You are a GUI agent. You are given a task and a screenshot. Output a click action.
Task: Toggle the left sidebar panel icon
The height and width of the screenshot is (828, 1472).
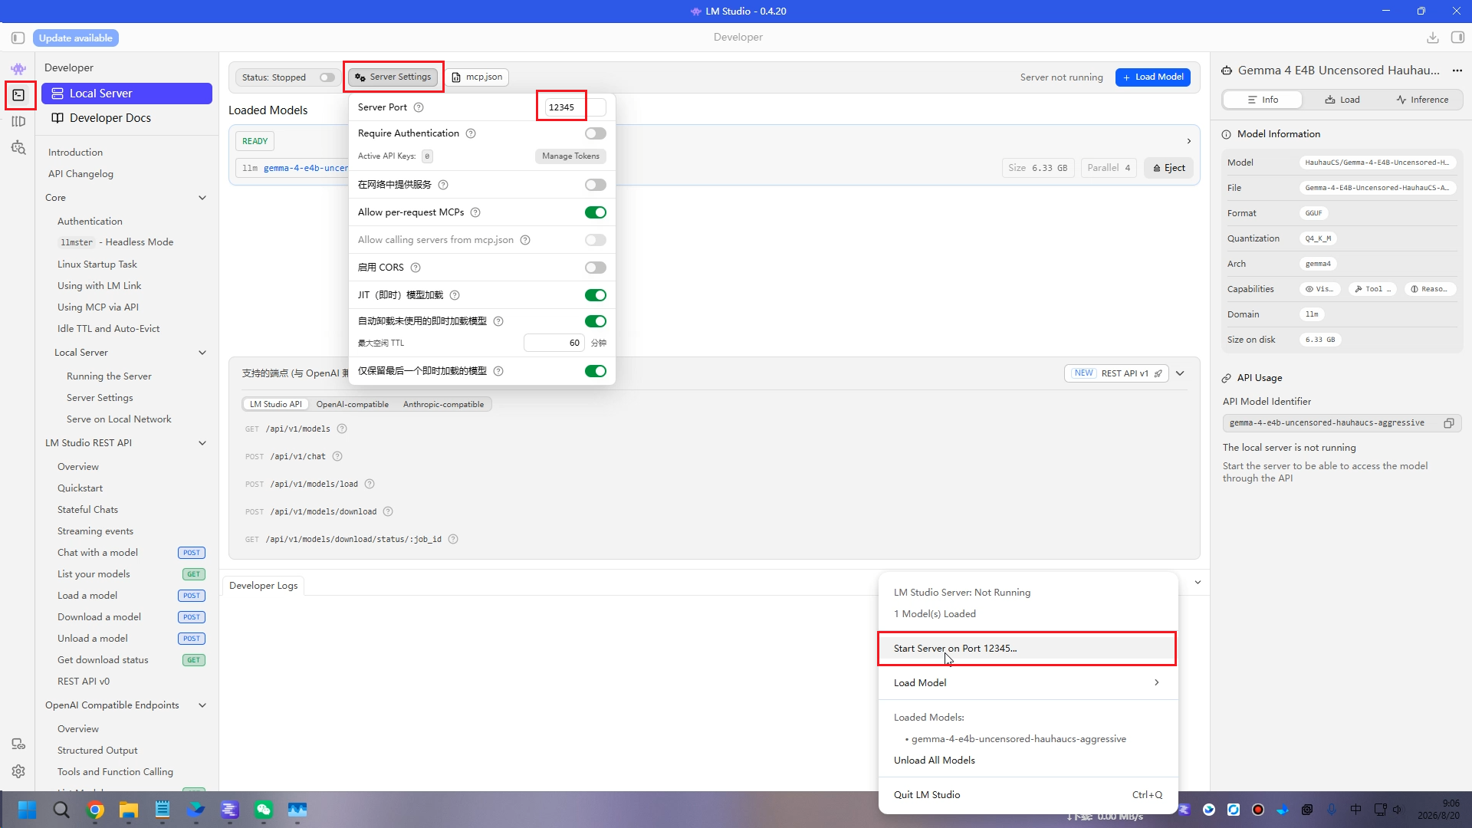tap(18, 38)
